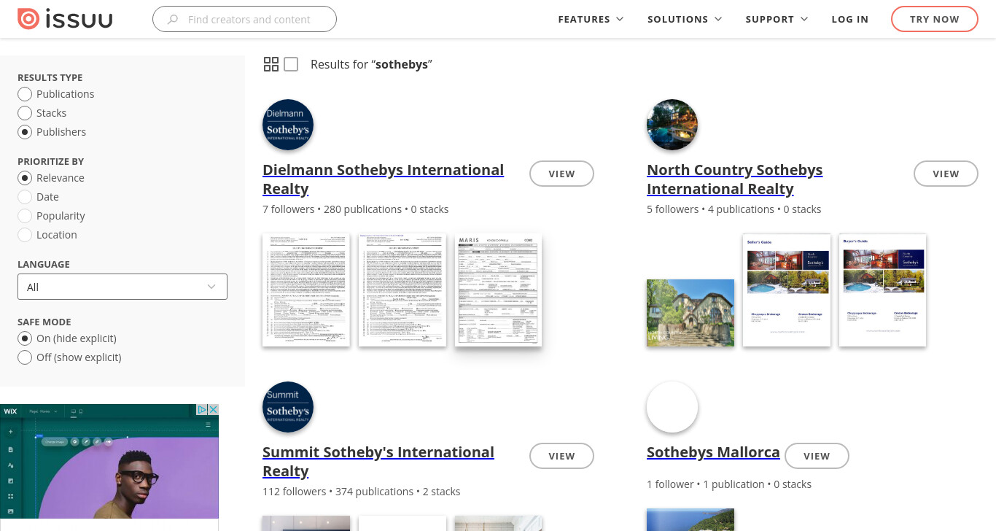View Summit Sotheby's International Realty publisher
This screenshot has height=531, width=996.
coord(561,456)
